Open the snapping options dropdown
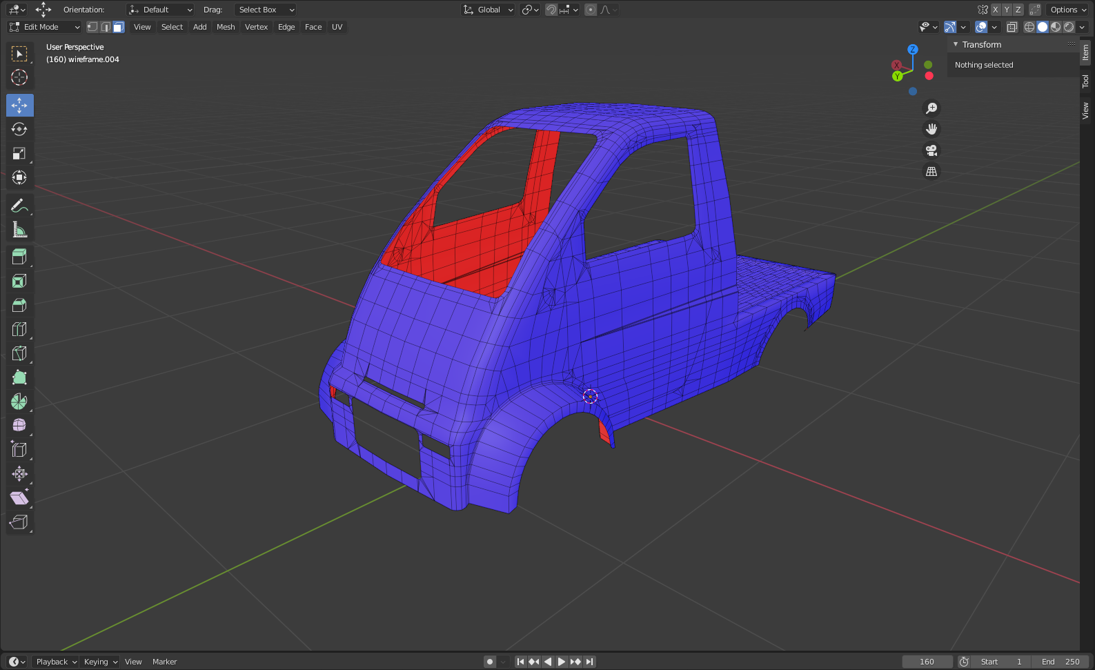The image size is (1095, 670). pyautogui.click(x=569, y=10)
